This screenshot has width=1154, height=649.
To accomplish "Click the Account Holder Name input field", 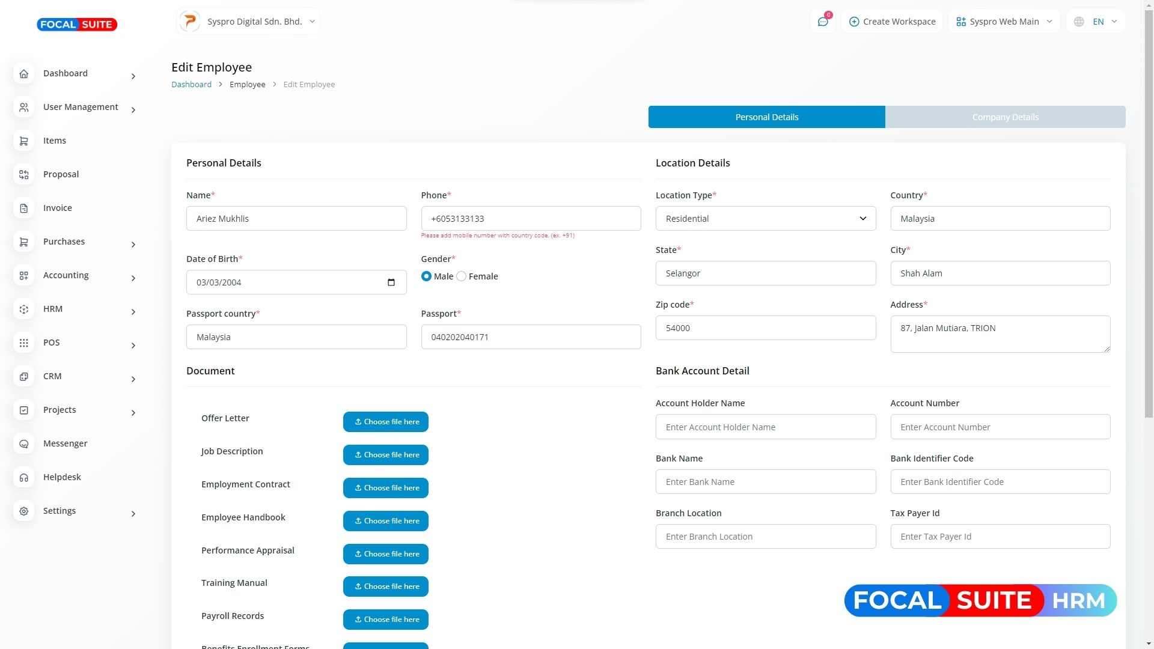I will 765,427.
